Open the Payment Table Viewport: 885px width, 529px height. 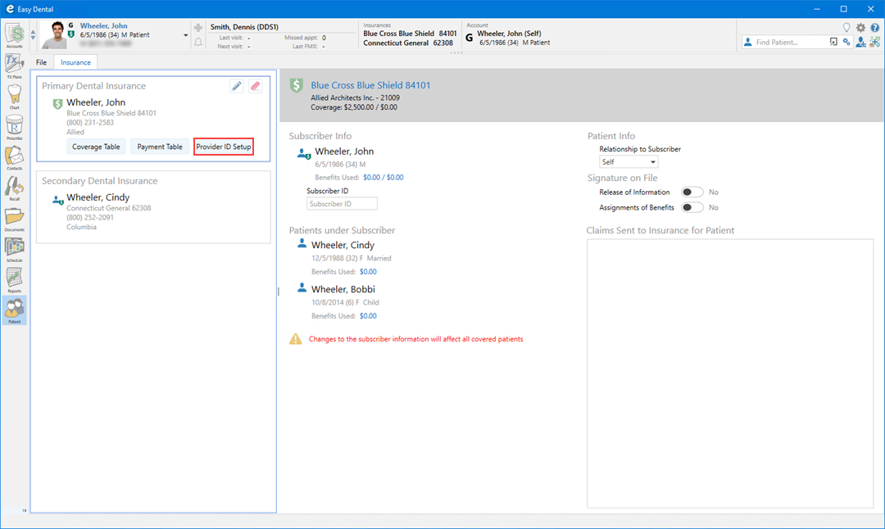tap(160, 147)
